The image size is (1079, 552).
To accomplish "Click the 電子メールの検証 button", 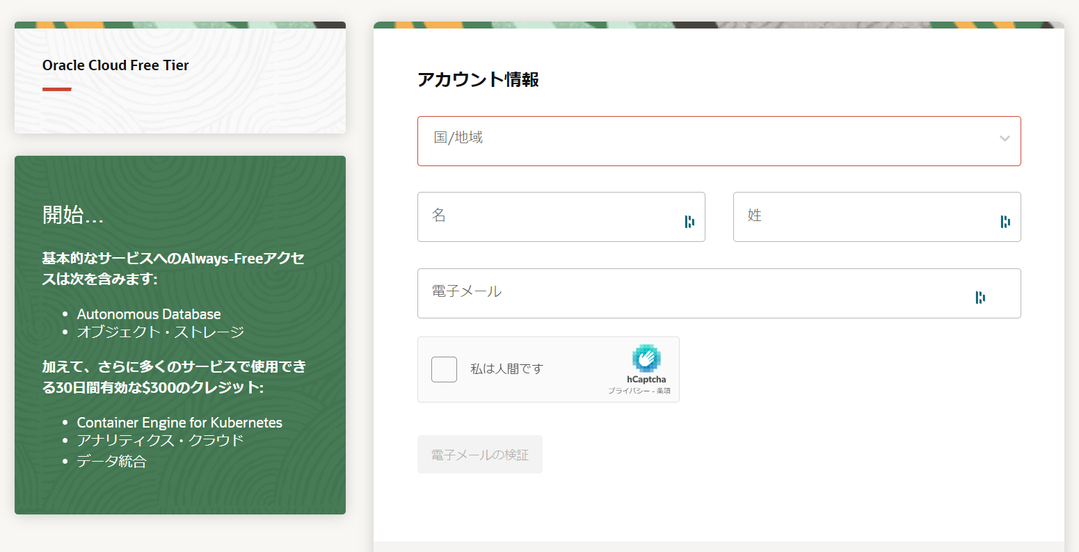I will click(480, 455).
